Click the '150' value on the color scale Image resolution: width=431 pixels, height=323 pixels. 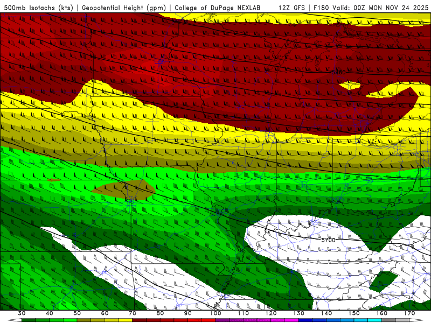(x=354, y=313)
